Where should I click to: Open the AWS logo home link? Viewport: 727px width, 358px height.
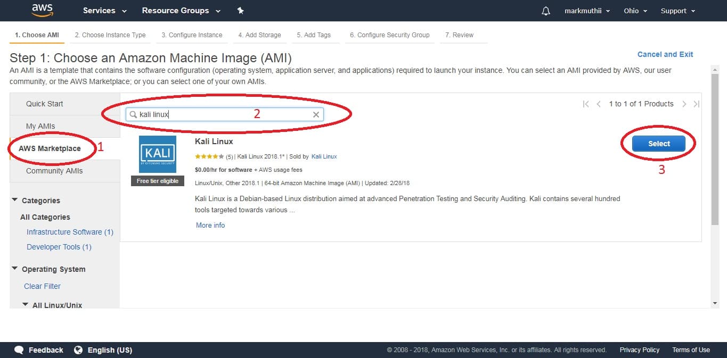(42, 10)
